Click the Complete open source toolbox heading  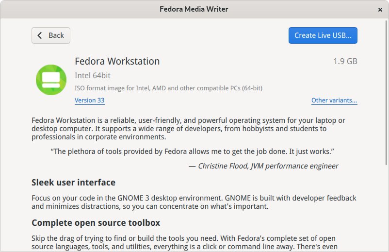click(96, 223)
